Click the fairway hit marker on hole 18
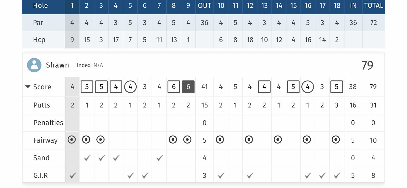407x188 pixels. pos(336,140)
